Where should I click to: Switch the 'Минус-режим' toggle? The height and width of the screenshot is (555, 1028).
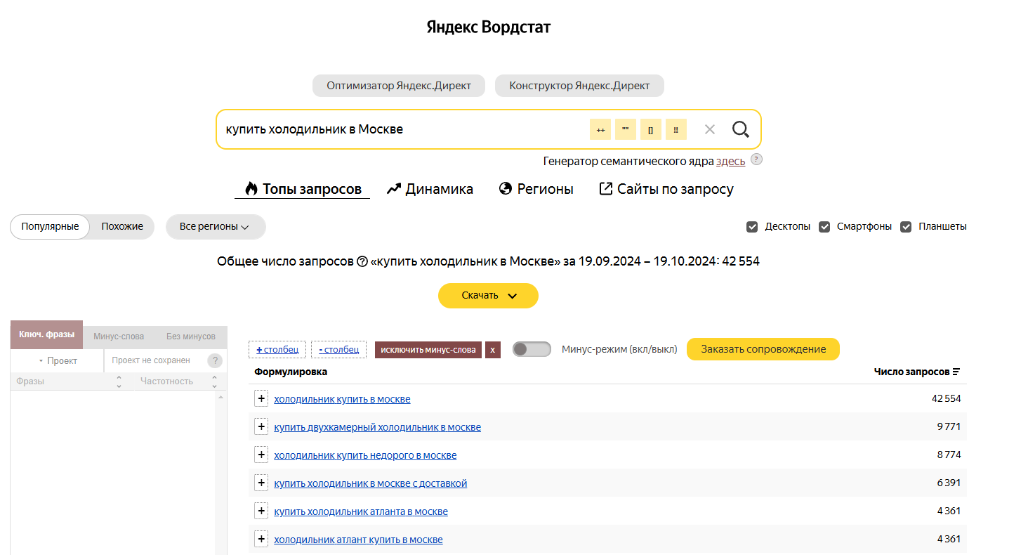click(532, 349)
